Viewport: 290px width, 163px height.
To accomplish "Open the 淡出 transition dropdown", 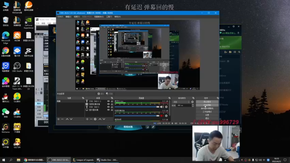I will (x=181, y=102).
